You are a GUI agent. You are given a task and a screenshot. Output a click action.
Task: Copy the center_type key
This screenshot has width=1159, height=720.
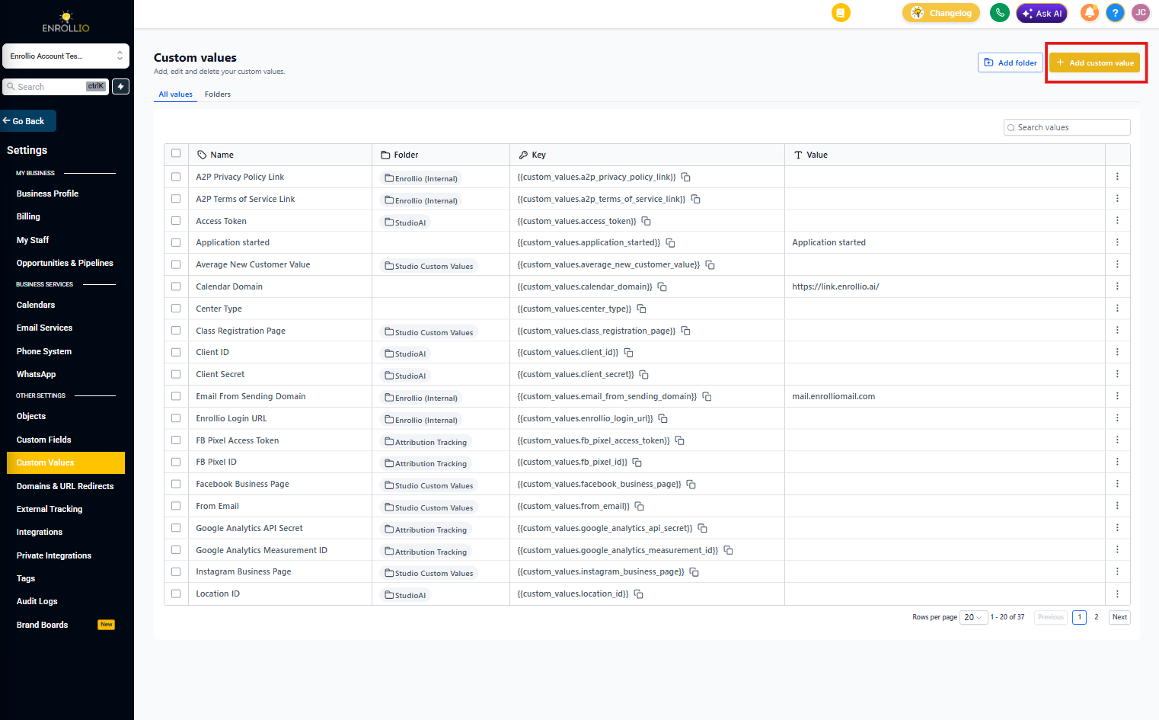tap(641, 309)
